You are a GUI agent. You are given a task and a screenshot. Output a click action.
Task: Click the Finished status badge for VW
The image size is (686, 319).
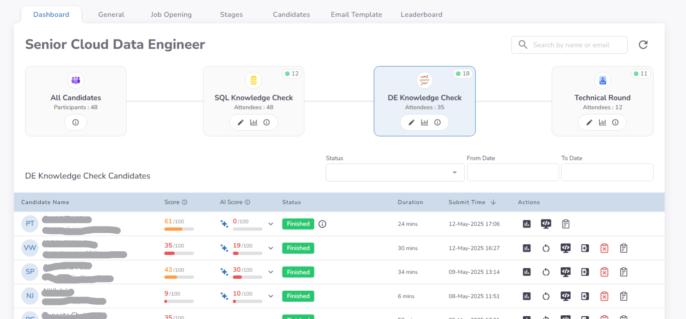coord(298,248)
